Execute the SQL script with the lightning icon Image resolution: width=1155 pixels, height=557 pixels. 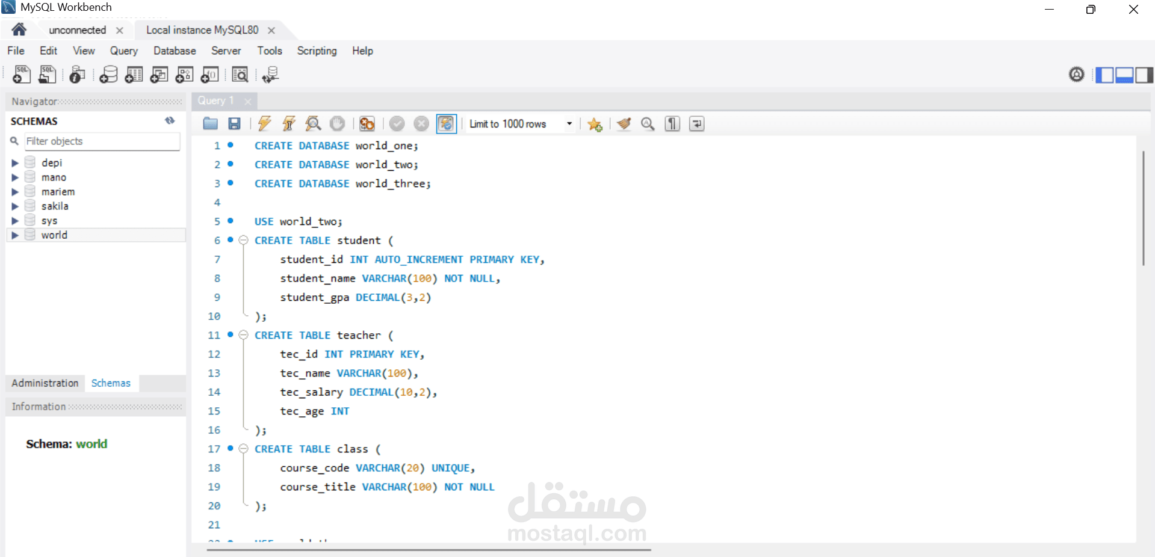[264, 124]
